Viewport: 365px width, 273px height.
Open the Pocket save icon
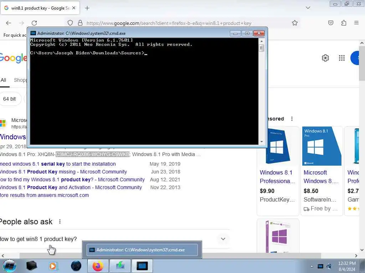[331, 23]
